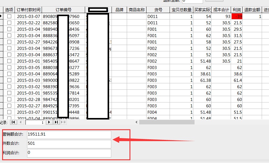Image resolution: width=269 pixels, height=163 pixels.
Task: Enable checkbox for 2015-02-28 order row
Action: tap(9, 99)
